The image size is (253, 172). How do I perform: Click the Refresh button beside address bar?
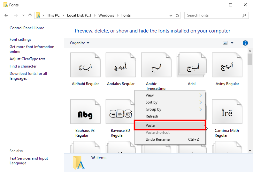coord(178,15)
